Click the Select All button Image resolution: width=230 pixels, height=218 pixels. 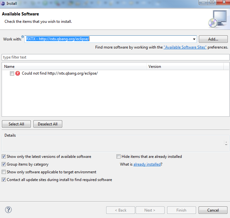16,124
